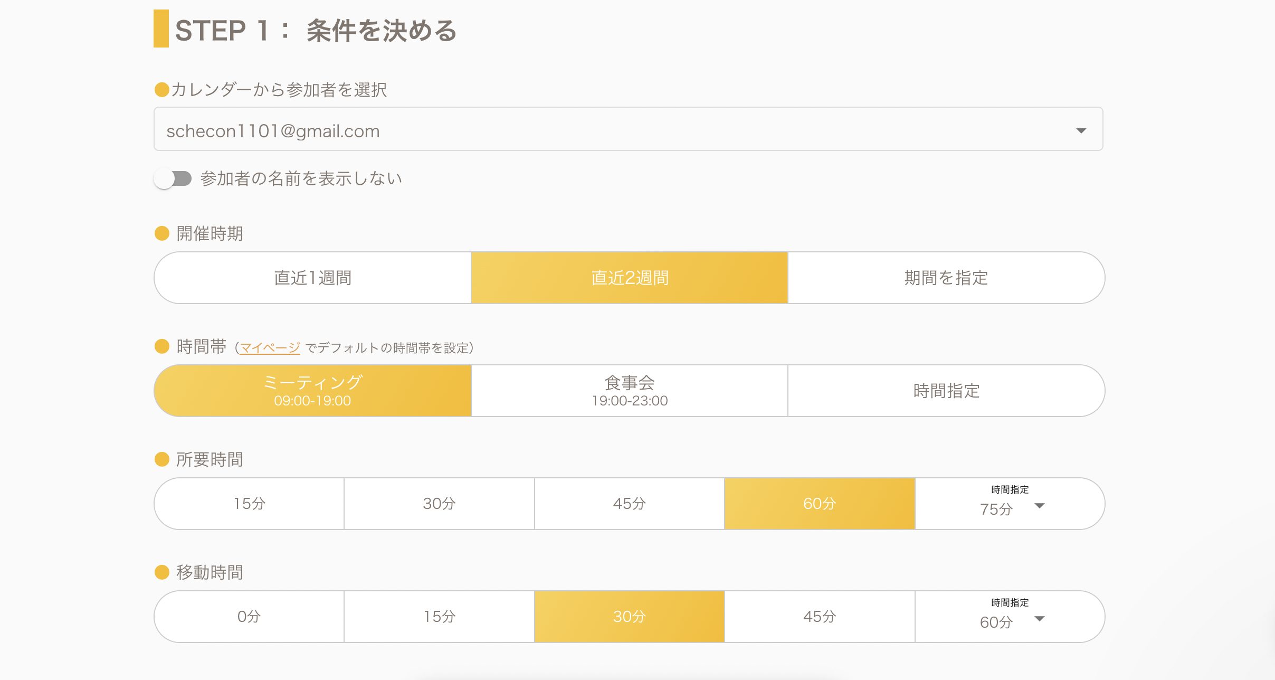Set 移動時間 to 0分

249,617
